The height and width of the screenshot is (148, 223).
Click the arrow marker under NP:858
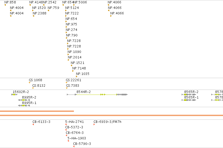point(5,5)
